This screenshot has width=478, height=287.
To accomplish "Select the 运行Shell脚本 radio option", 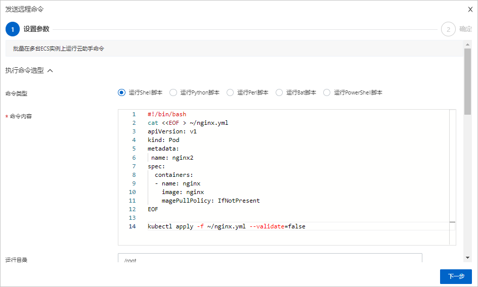I will point(121,92).
